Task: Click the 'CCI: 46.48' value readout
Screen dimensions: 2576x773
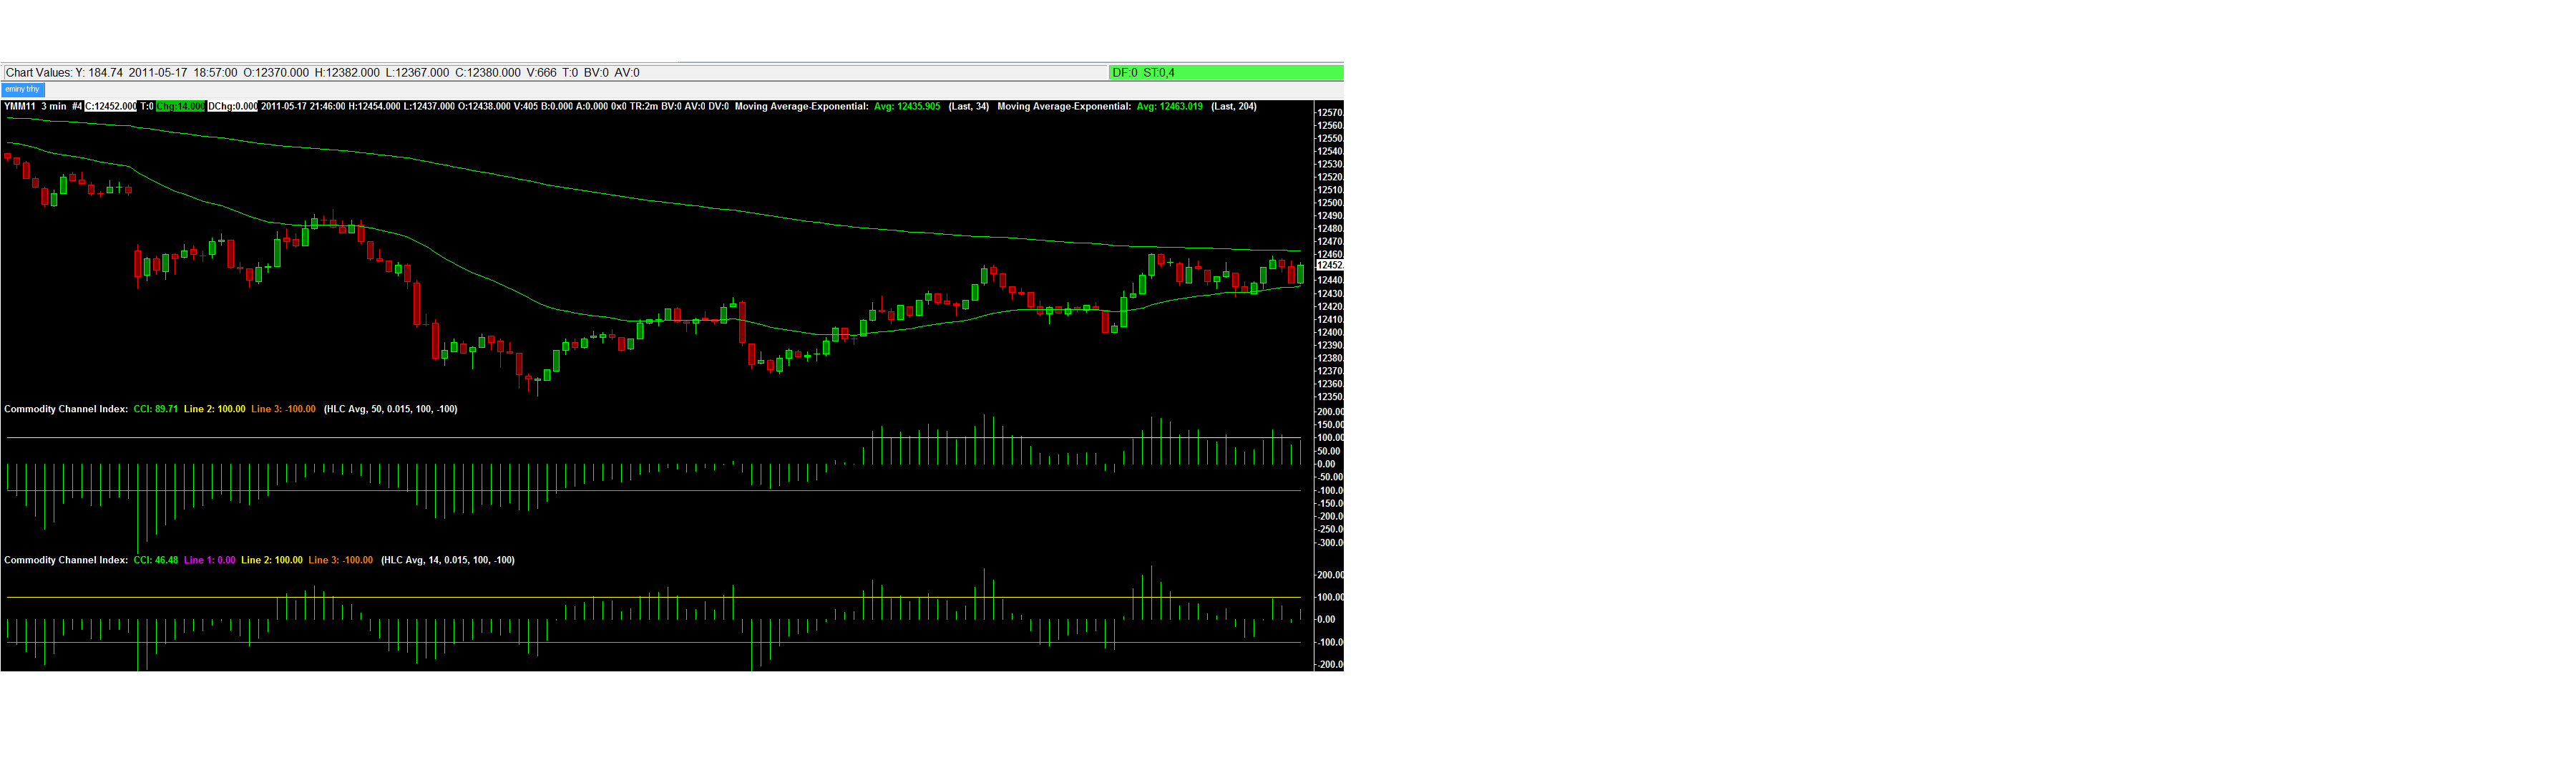Action: (155, 560)
